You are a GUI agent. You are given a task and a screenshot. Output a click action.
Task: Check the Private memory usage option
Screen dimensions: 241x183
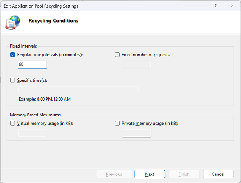coord(117,124)
